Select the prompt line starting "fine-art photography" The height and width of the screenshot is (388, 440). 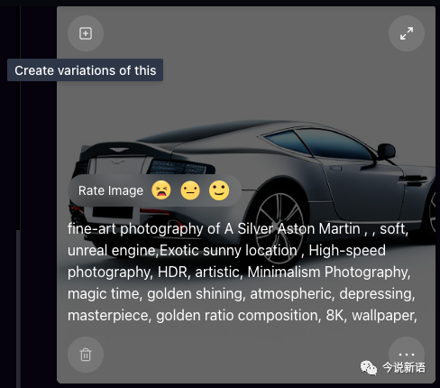click(238, 229)
